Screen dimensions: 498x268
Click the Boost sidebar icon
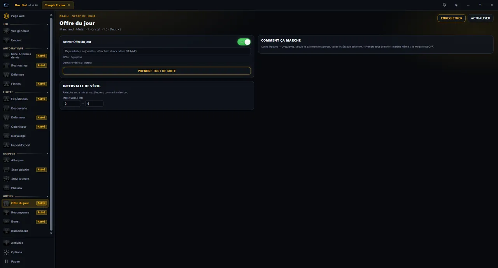(x=6, y=222)
